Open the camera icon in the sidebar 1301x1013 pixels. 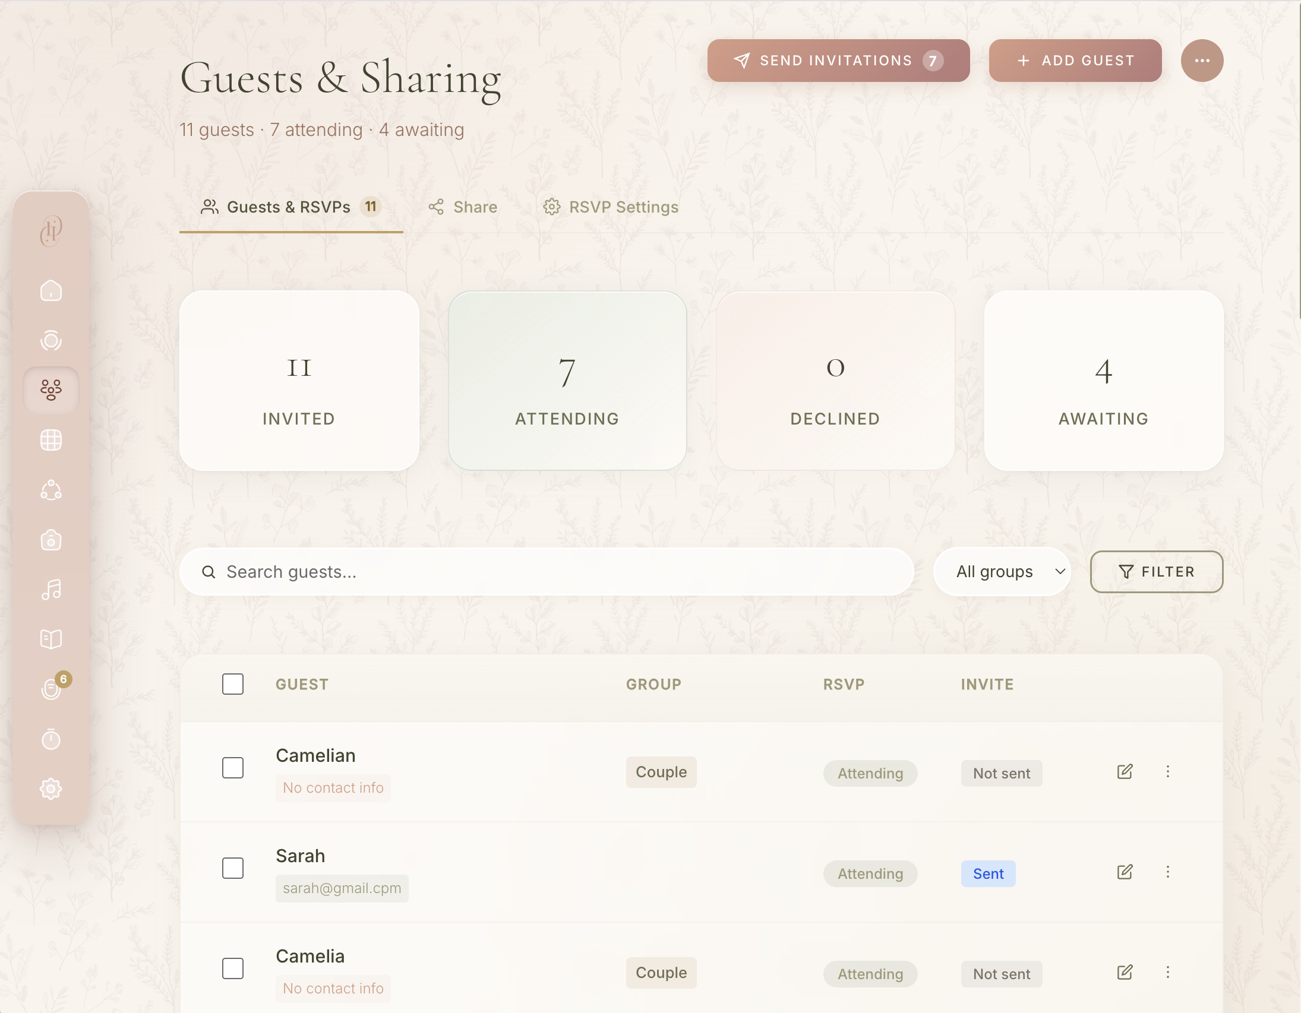51,540
